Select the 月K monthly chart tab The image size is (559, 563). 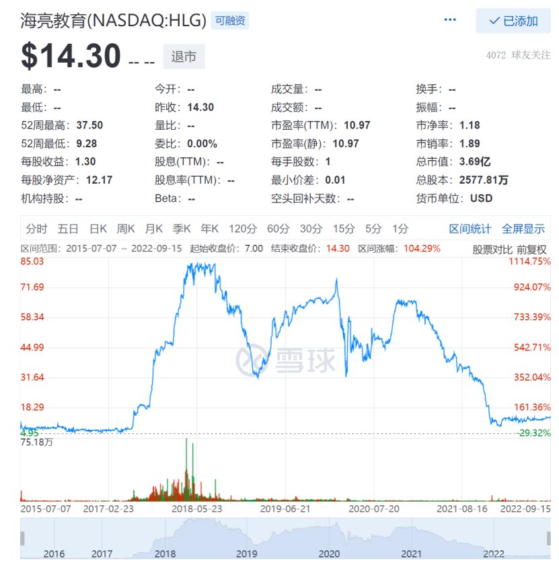(x=154, y=229)
